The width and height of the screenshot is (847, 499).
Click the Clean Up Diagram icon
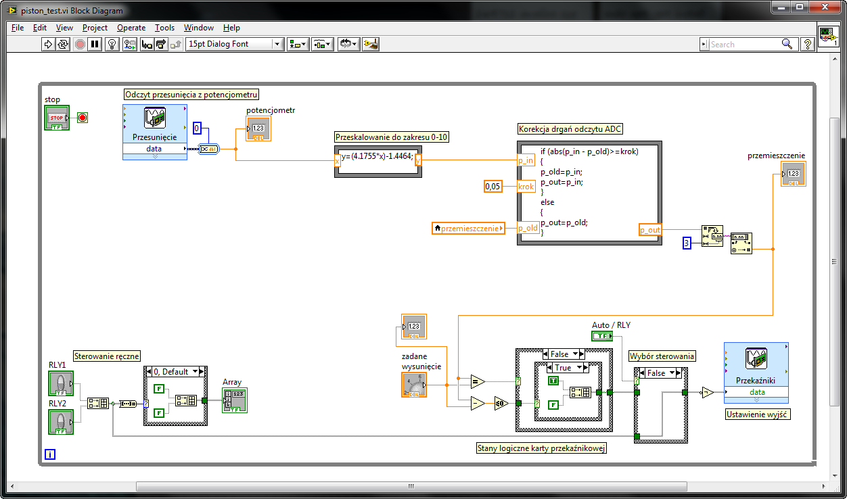(371, 44)
